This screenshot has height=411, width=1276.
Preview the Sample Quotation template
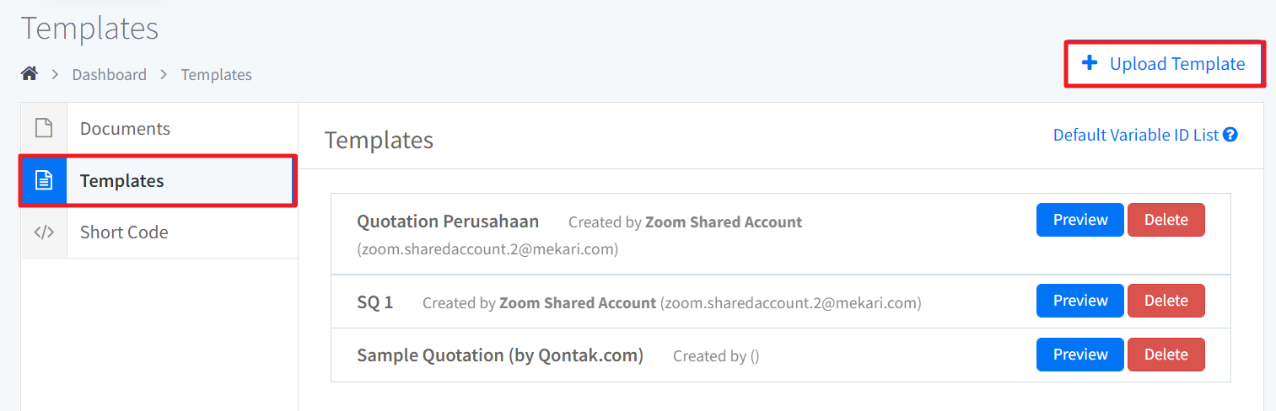click(1080, 355)
